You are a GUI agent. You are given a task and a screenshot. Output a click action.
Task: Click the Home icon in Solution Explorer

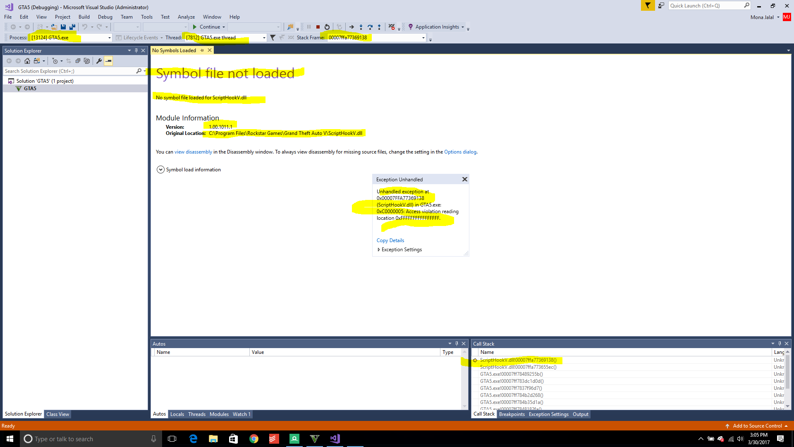(x=27, y=61)
